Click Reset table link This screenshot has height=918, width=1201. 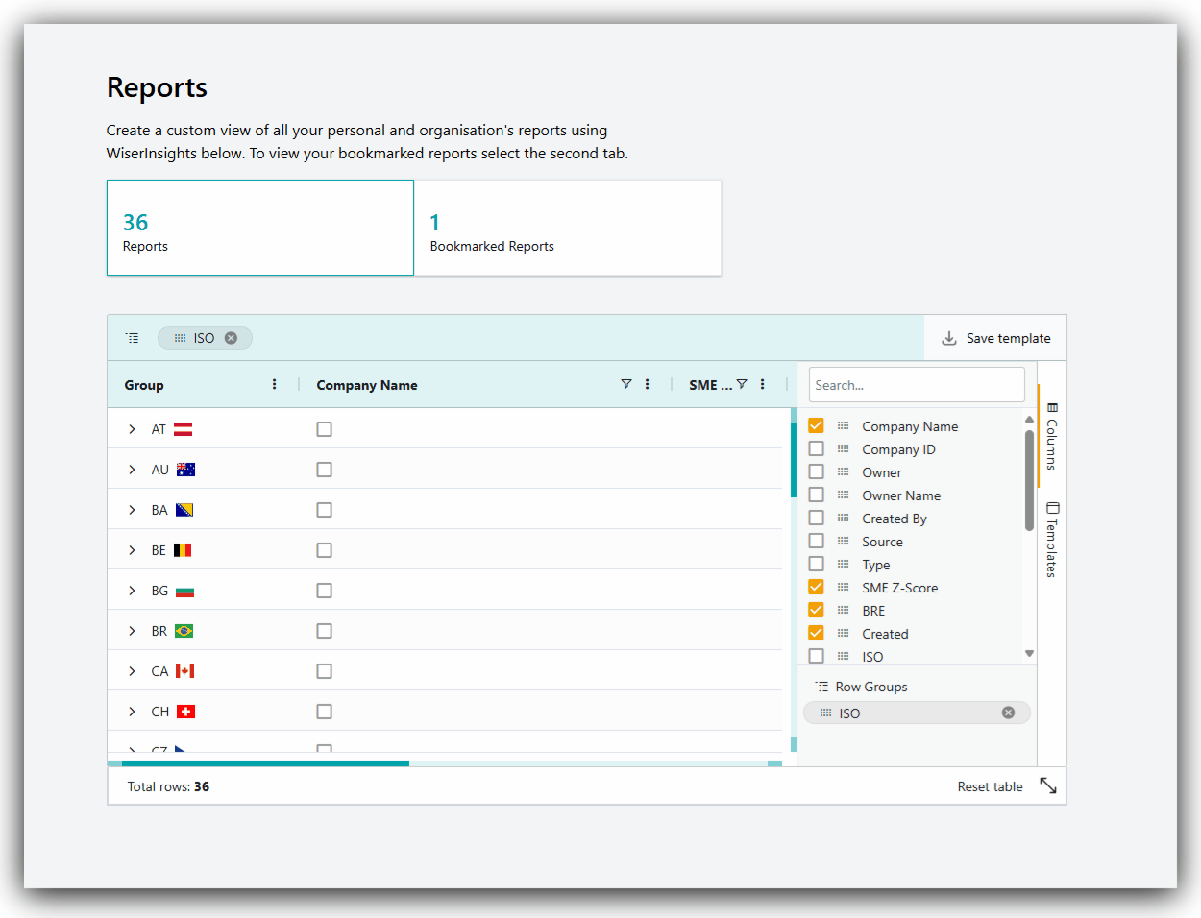pos(990,786)
